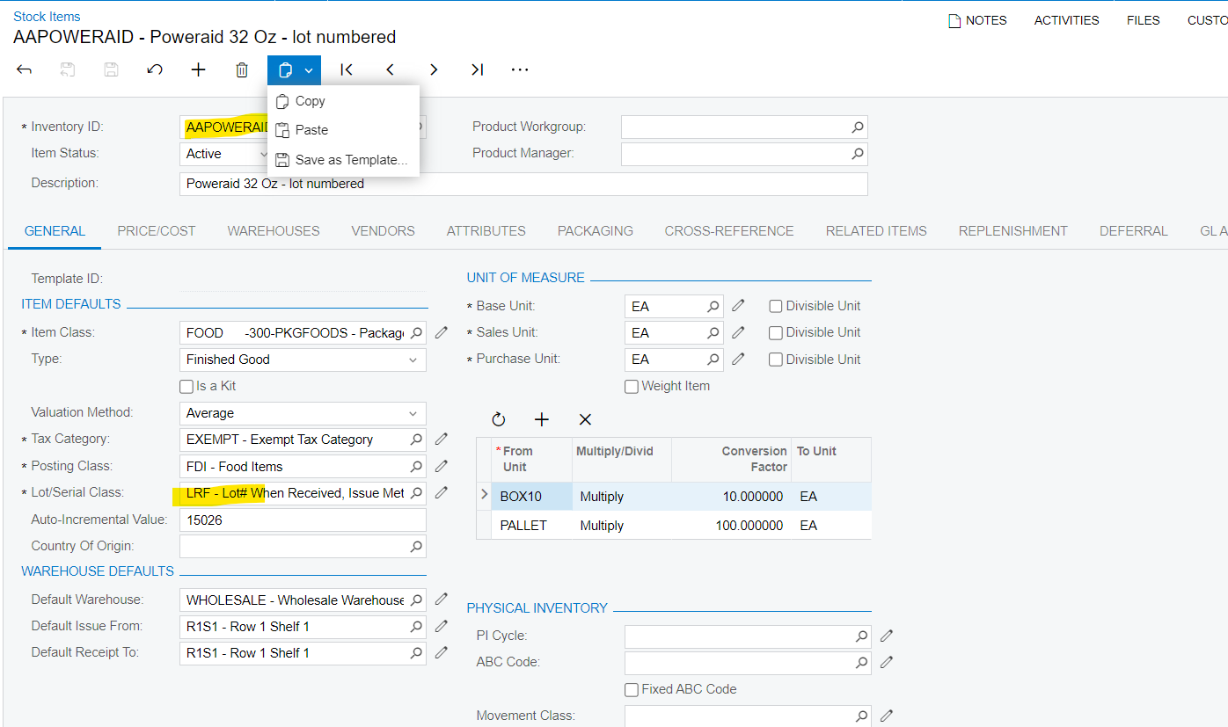Viewport: 1228px width, 727px height.
Task: Open the Packaging tab
Action: [596, 231]
